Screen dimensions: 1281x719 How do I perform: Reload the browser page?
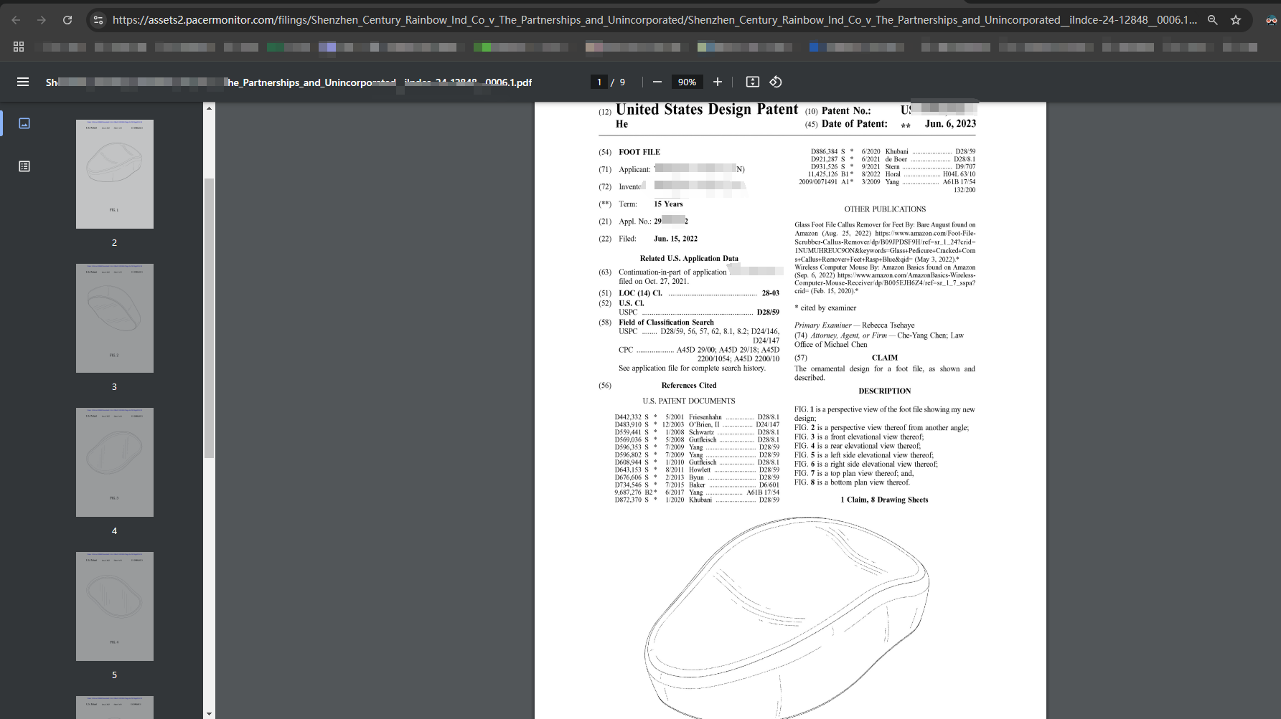[x=67, y=20]
